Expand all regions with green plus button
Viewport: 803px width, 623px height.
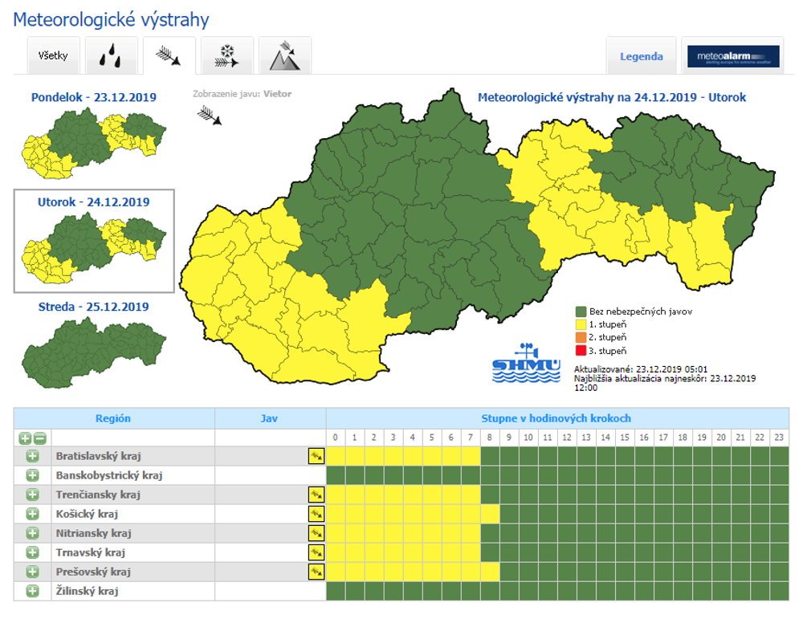coord(25,438)
